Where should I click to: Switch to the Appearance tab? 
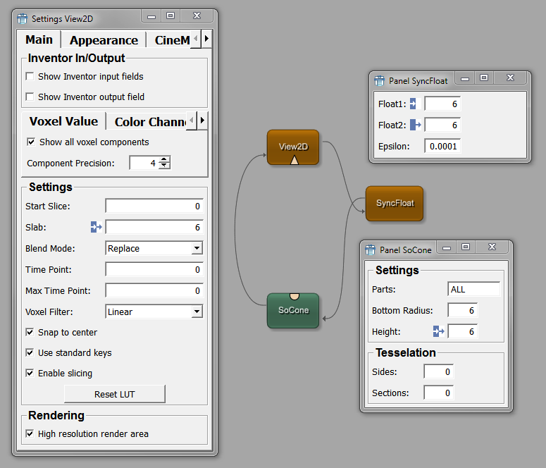(104, 40)
